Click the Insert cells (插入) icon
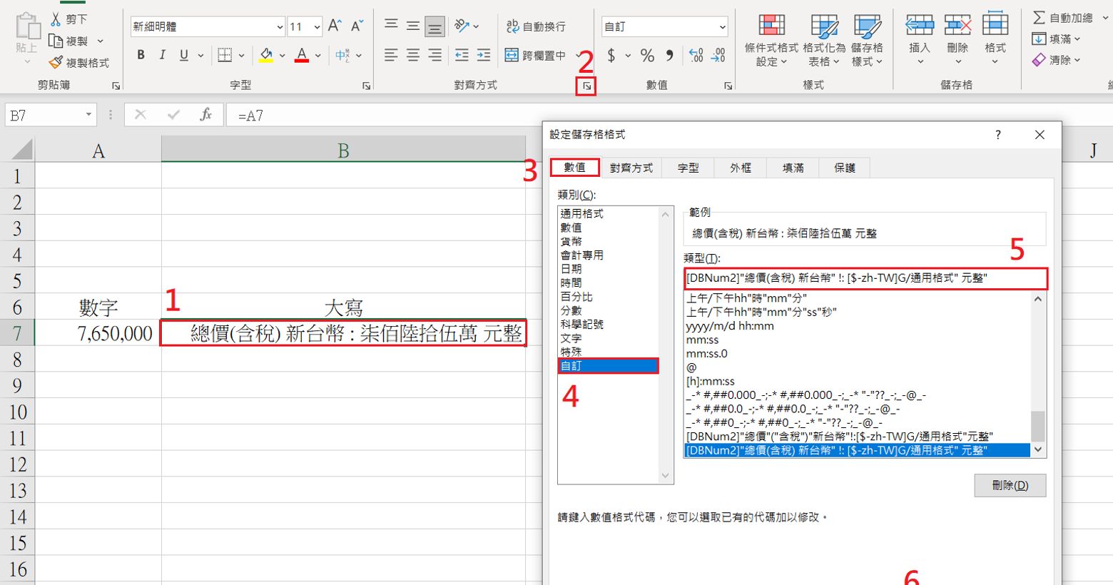1113x585 pixels. pos(919,26)
